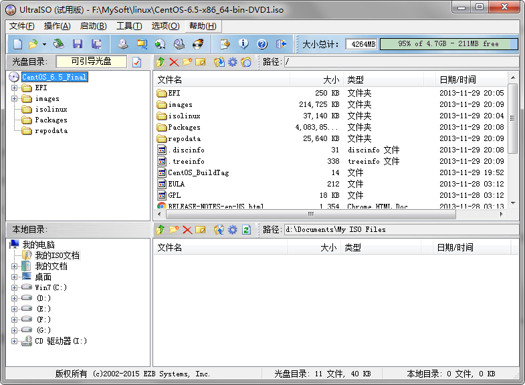Click the Open CD/DVD icon
The image size is (525, 385).
tap(59, 44)
